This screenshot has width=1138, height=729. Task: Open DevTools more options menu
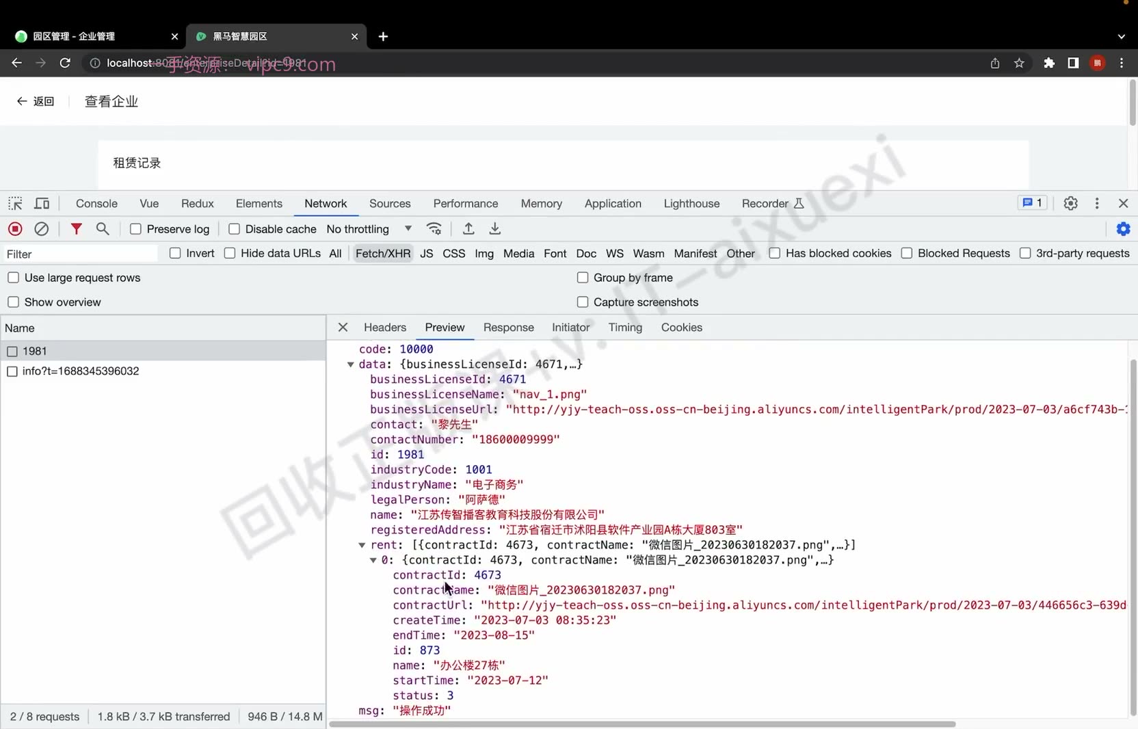click(1097, 203)
